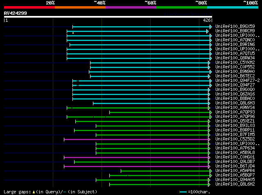Click the cyan 100char scale bar legend
The height and width of the screenshot is (195, 262).
click(183, 192)
